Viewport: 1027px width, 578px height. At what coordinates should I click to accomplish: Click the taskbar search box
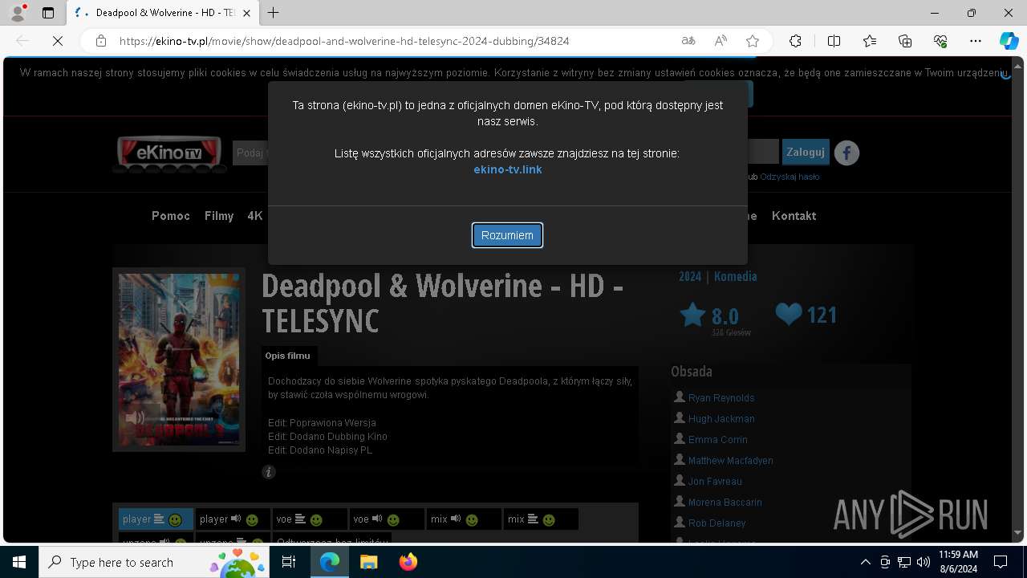155,562
